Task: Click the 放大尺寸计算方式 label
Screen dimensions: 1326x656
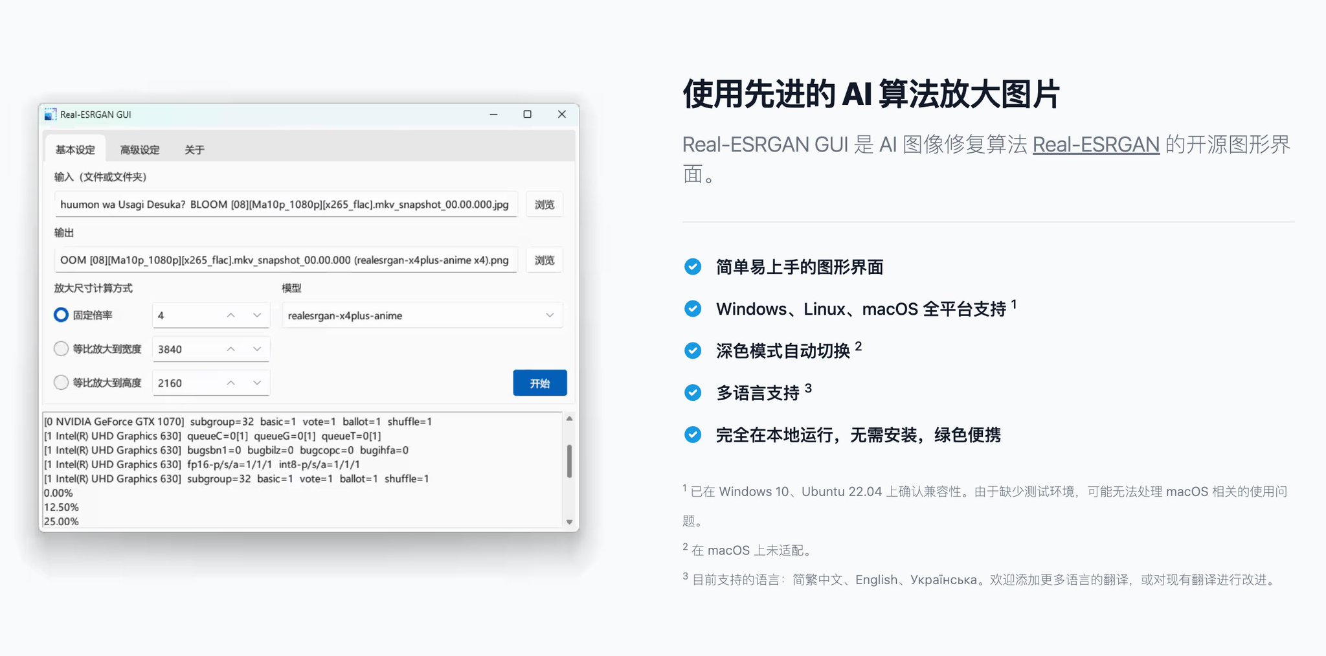Action: pyautogui.click(x=93, y=288)
